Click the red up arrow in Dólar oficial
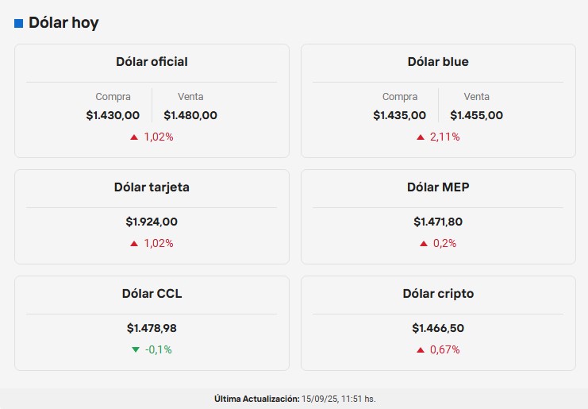The image size is (588, 409). point(134,137)
